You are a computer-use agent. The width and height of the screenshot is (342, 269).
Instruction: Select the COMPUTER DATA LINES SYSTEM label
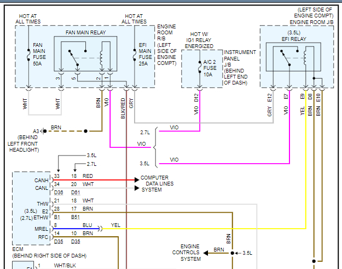(158, 184)
